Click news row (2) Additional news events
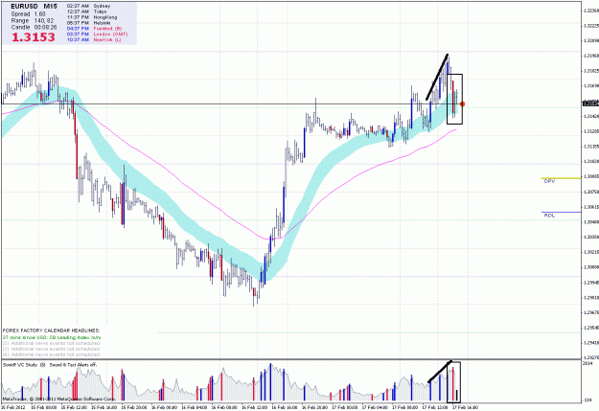599x411 pixels. (x=51, y=343)
